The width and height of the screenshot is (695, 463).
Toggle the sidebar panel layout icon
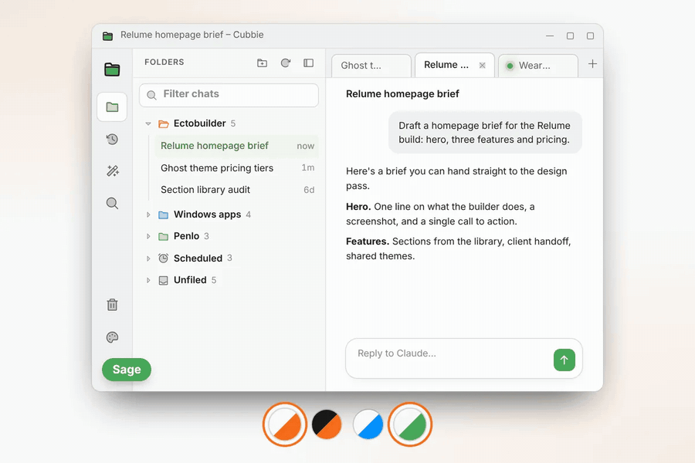click(308, 63)
